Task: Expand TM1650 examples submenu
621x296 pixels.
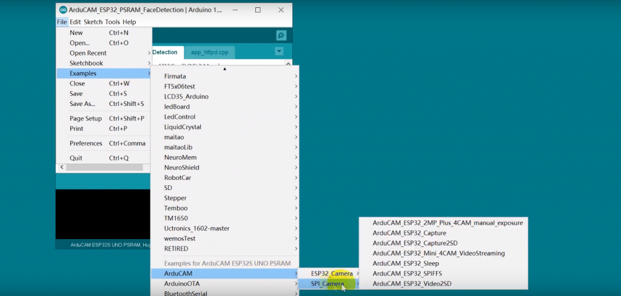Action: [225, 218]
